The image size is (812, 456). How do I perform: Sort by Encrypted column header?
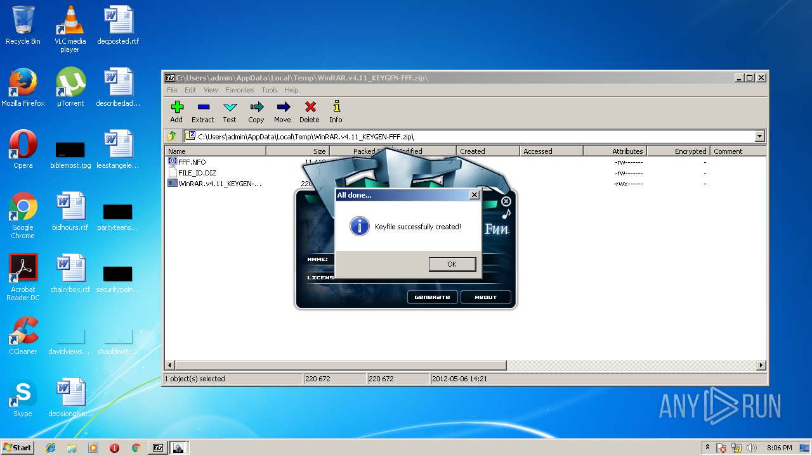point(678,151)
